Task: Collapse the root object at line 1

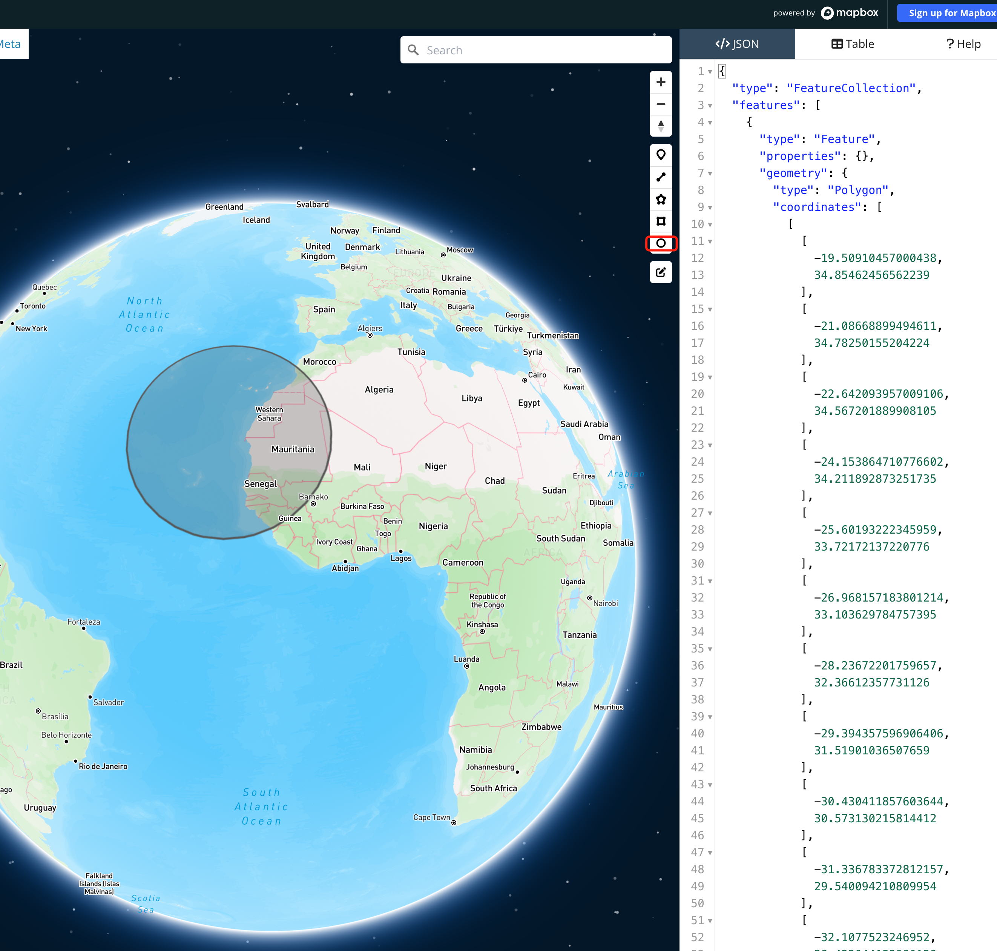Action: coord(710,71)
